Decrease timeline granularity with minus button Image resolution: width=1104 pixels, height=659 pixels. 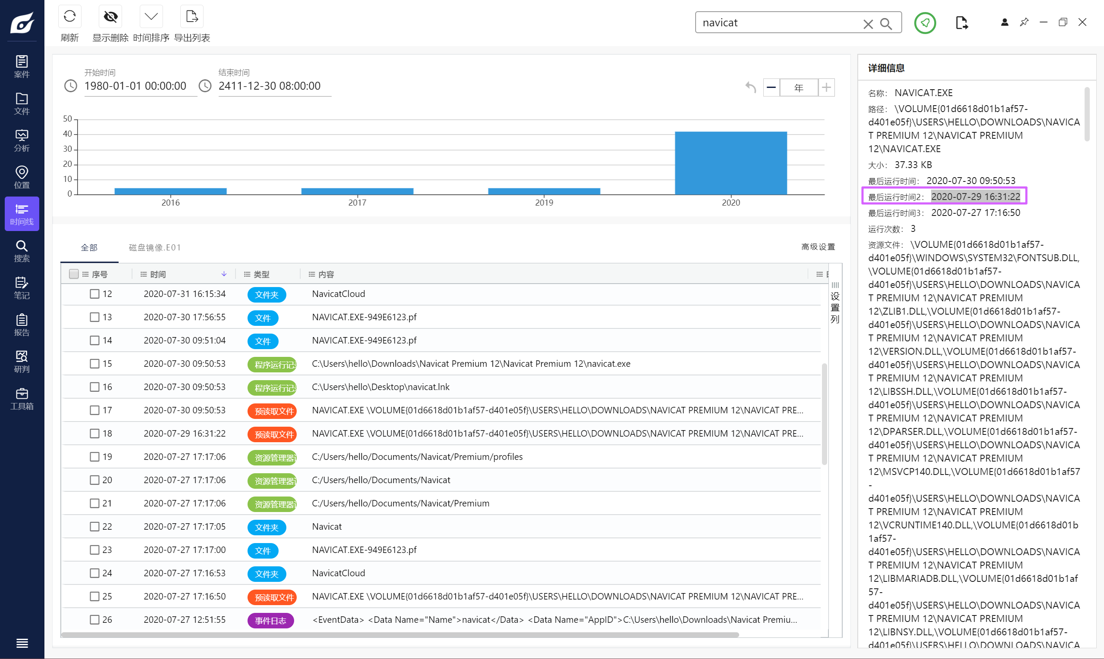coord(771,87)
